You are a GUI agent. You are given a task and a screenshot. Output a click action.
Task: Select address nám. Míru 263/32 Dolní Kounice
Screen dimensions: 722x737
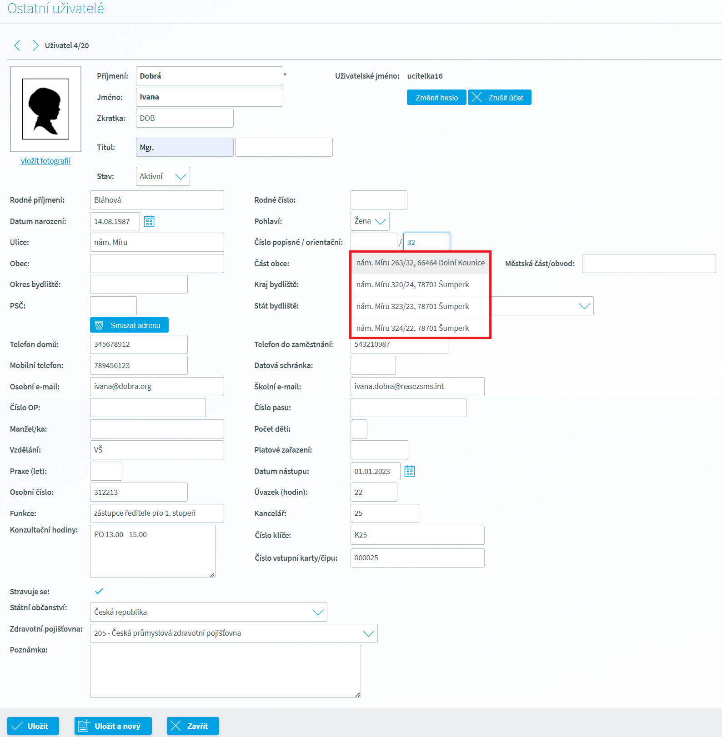point(420,263)
